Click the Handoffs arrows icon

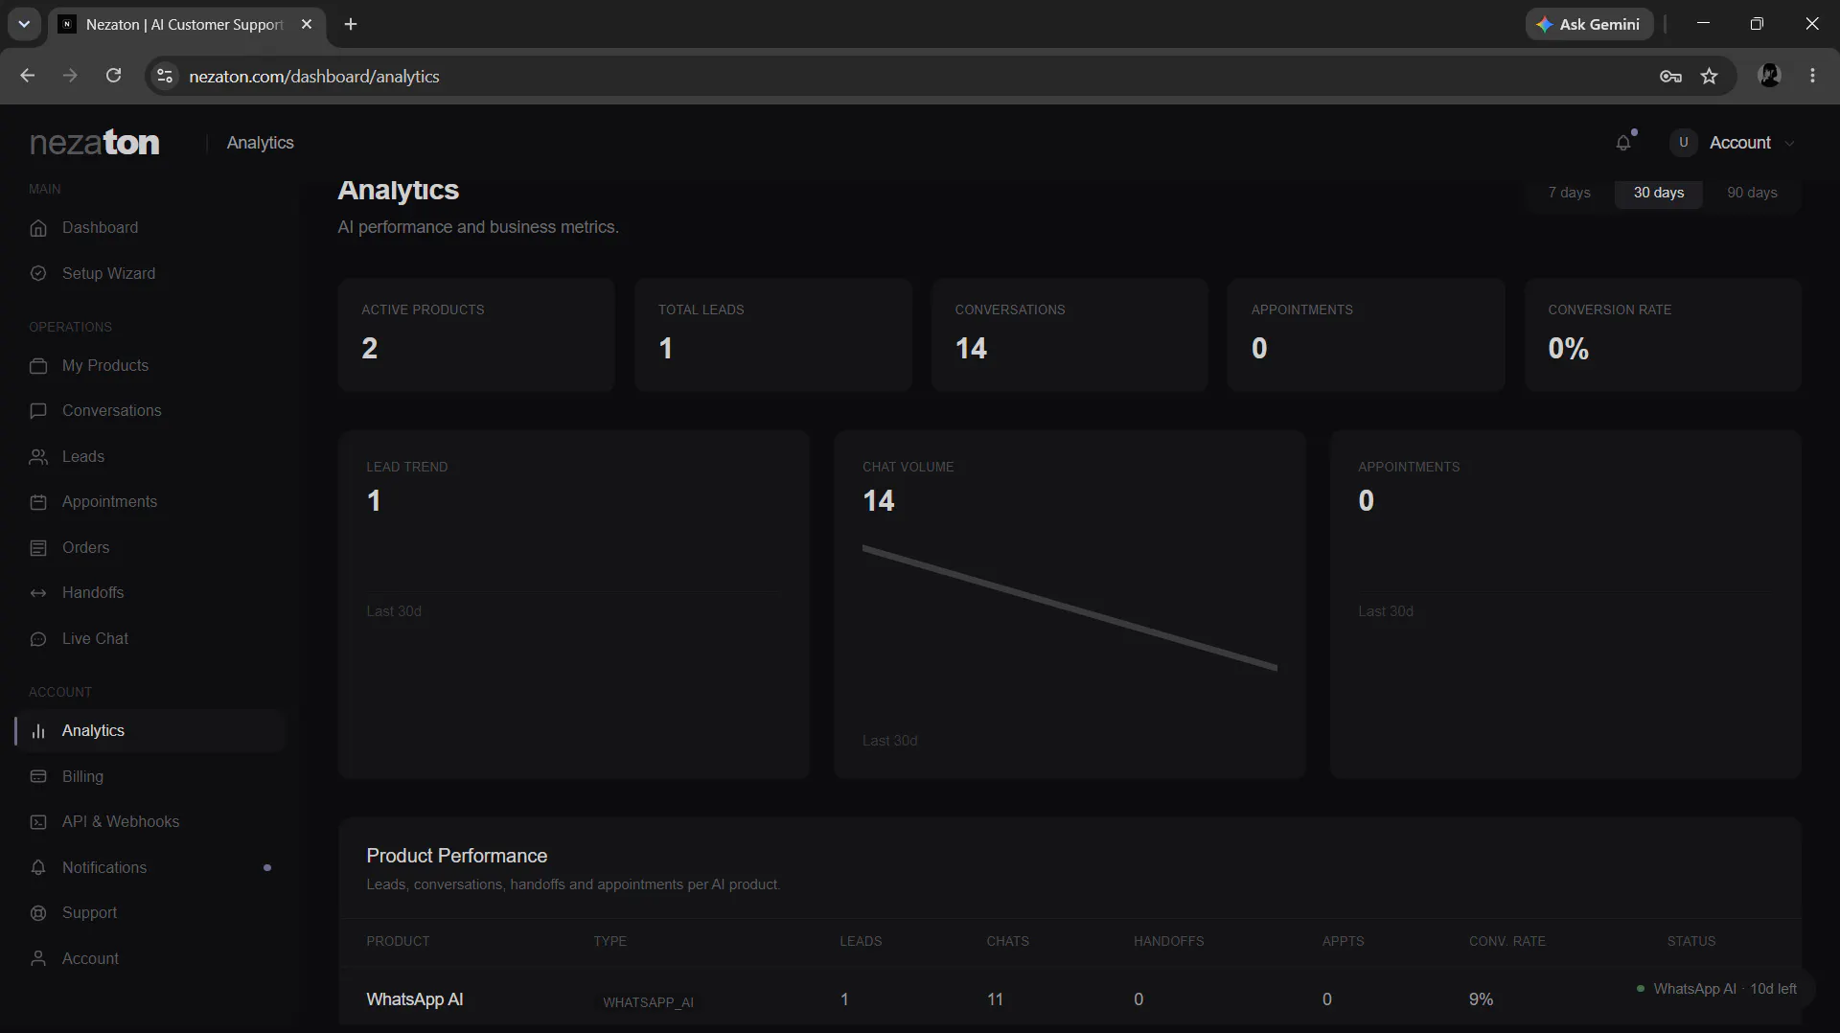(38, 593)
